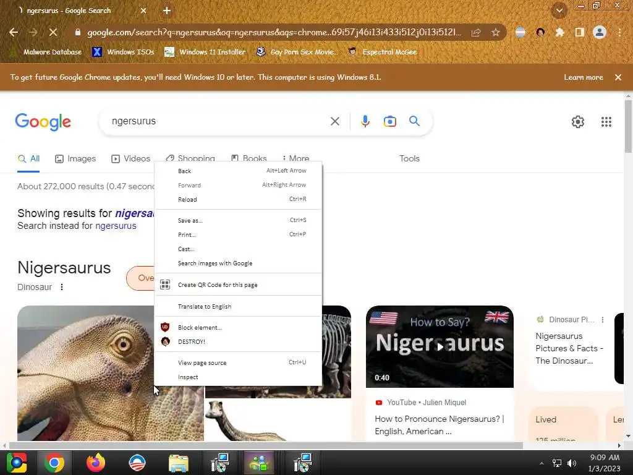
Task: Select Cast... in context menu
Action: (238, 249)
